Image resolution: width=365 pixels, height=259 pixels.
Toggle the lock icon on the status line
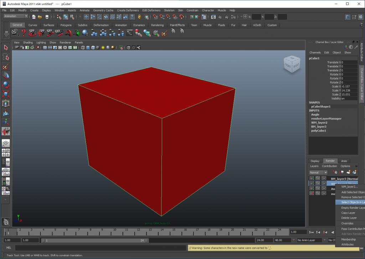point(139,17)
